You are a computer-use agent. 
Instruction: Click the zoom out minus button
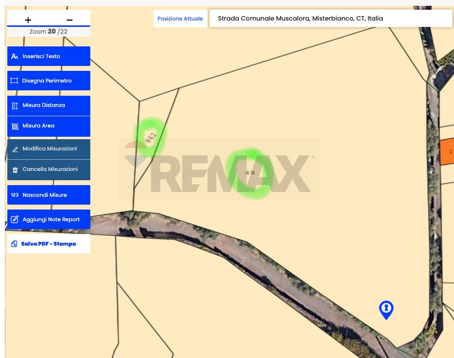point(69,20)
